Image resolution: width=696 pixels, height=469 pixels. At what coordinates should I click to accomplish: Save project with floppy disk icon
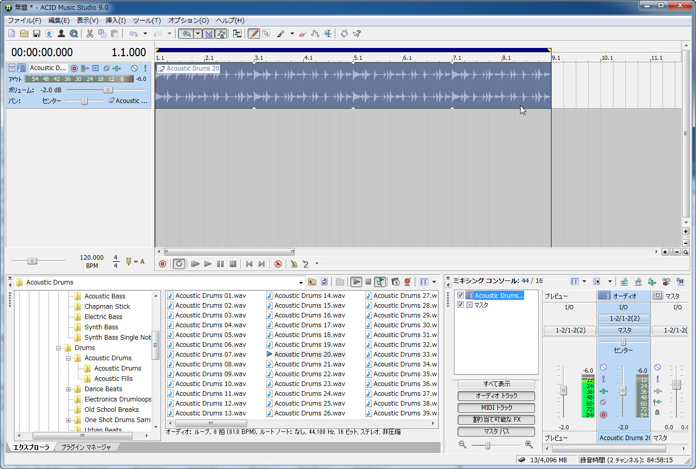[x=37, y=33]
